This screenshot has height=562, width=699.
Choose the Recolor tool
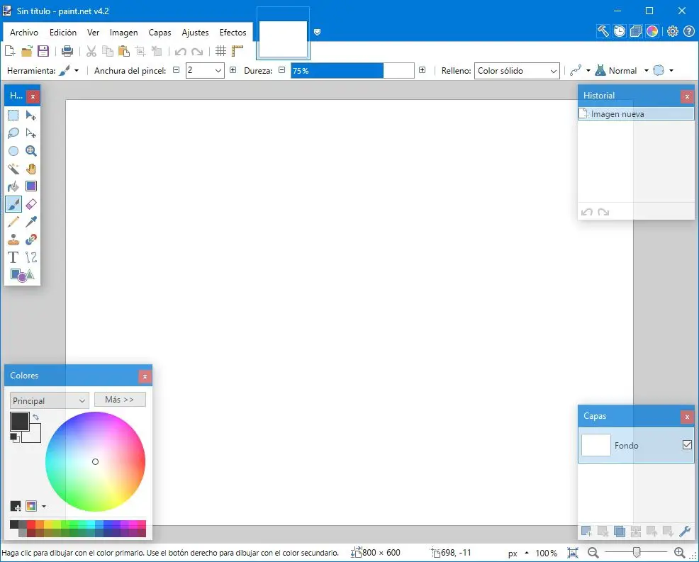pyautogui.click(x=30, y=240)
